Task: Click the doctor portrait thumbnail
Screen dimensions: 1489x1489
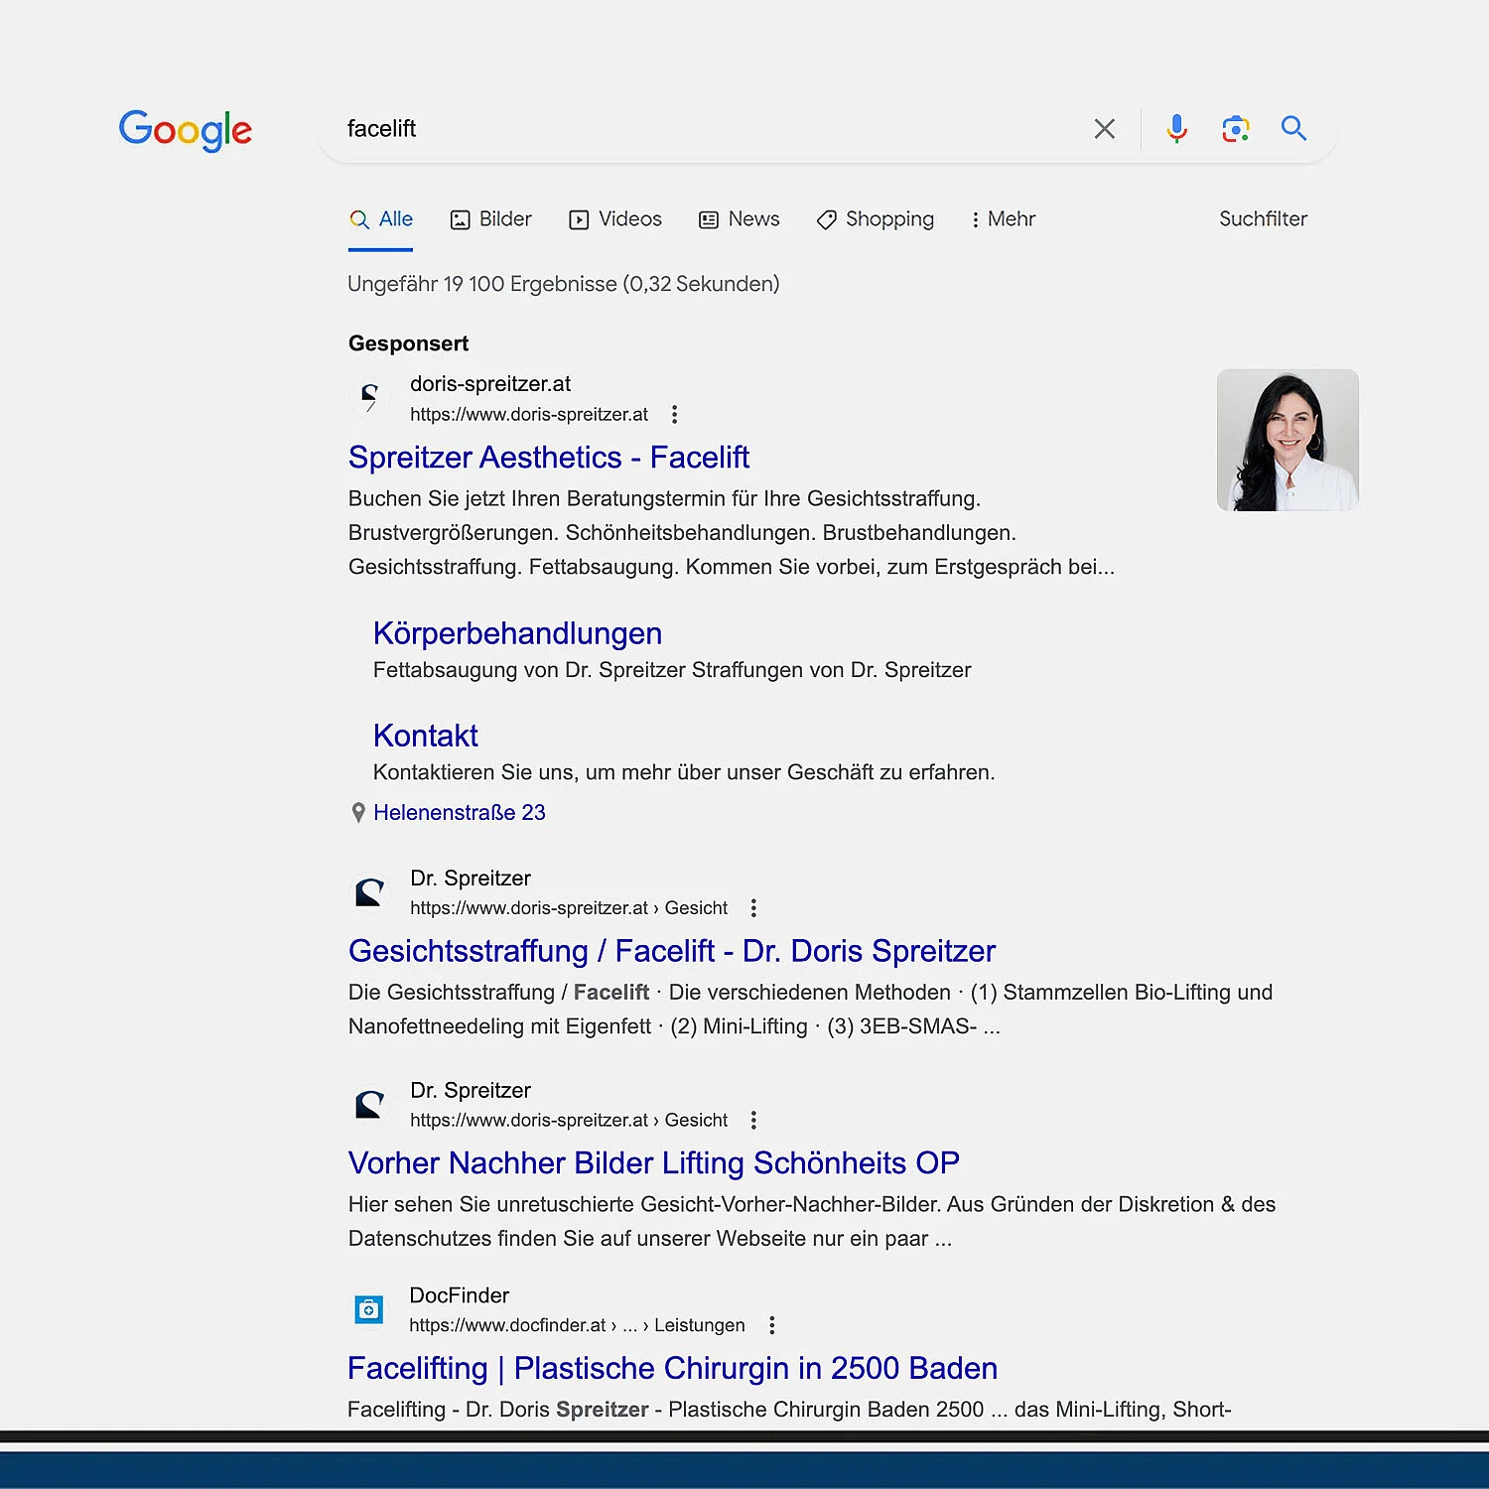Action: pos(1287,440)
